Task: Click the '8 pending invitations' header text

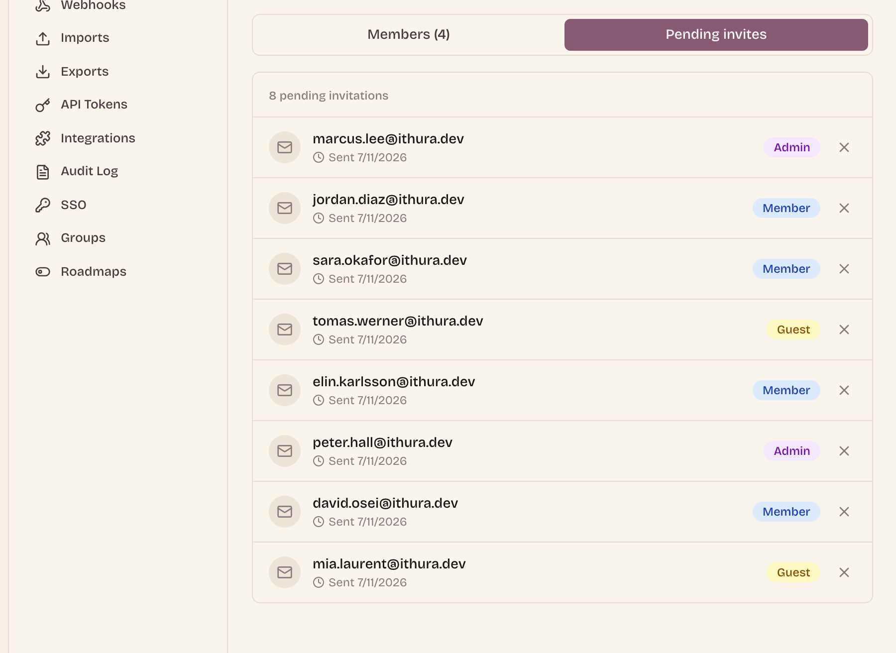Action: pos(329,96)
